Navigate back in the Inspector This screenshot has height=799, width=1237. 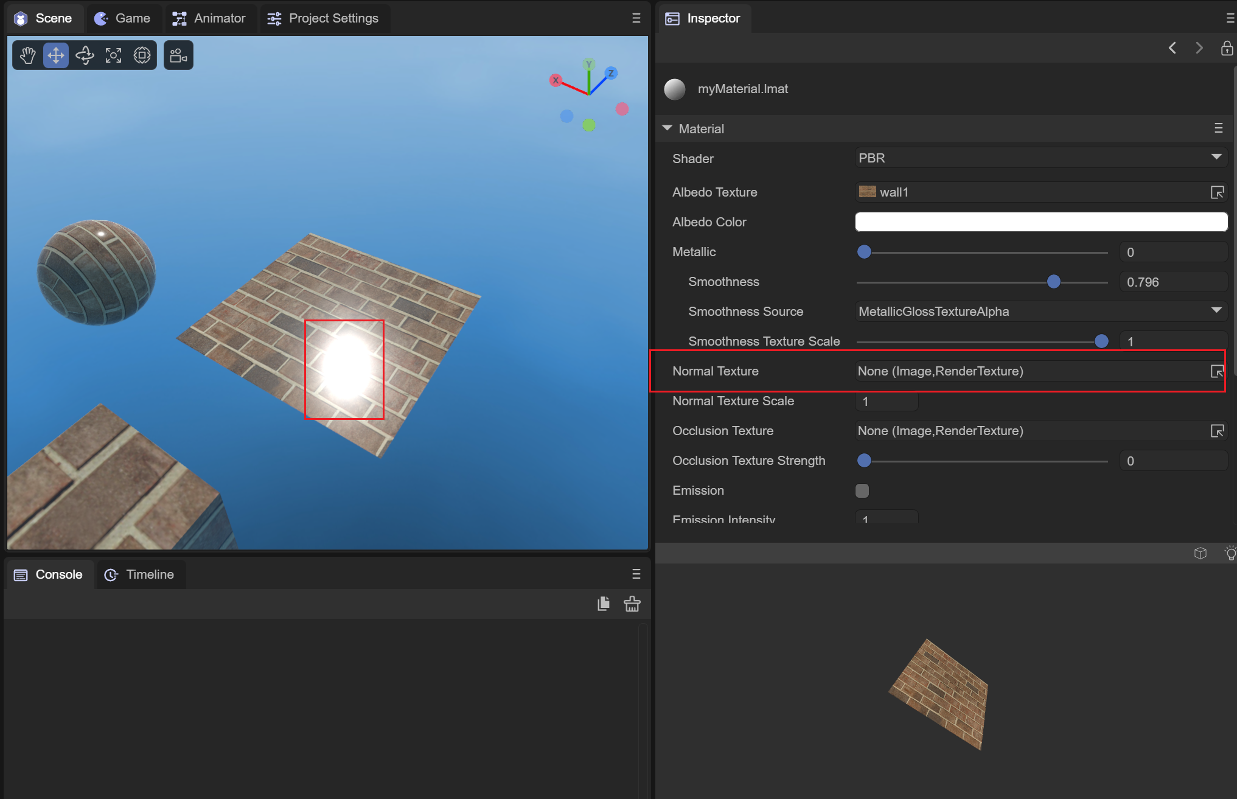[1172, 48]
